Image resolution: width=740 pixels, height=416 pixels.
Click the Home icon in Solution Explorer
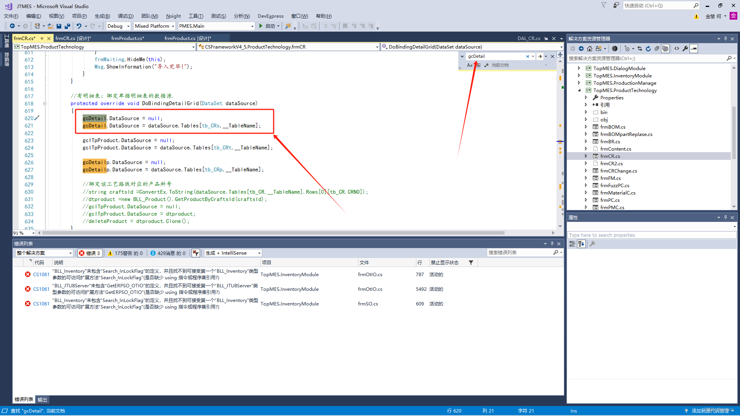pyautogui.click(x=590, y=49)
